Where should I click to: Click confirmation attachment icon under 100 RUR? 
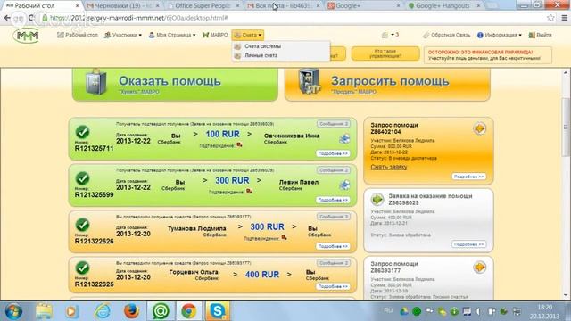click(x=239, y=145)
